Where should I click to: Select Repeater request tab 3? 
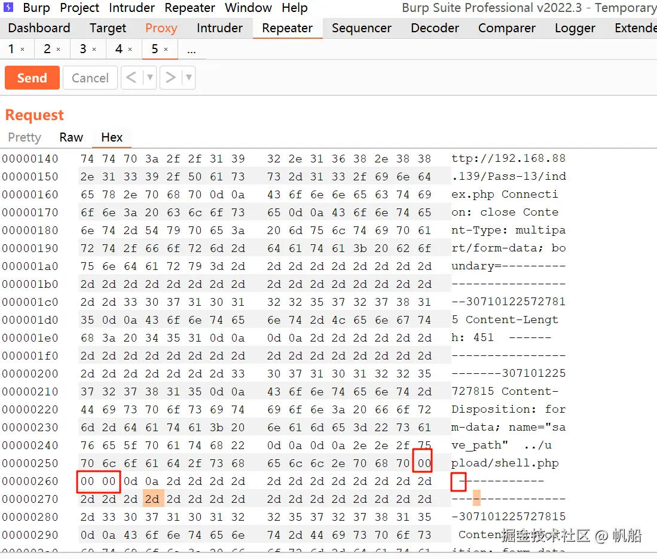click(x=83, y=50)
